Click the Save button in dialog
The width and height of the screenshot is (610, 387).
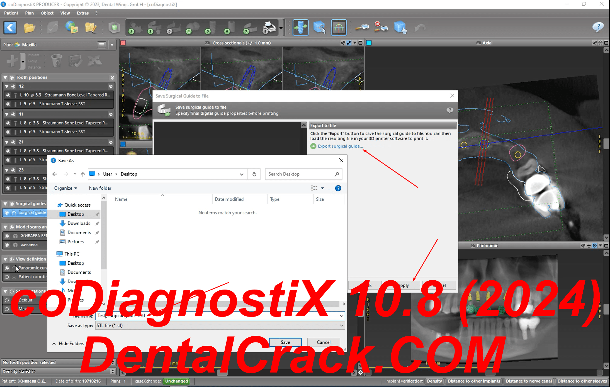(285, 342)
